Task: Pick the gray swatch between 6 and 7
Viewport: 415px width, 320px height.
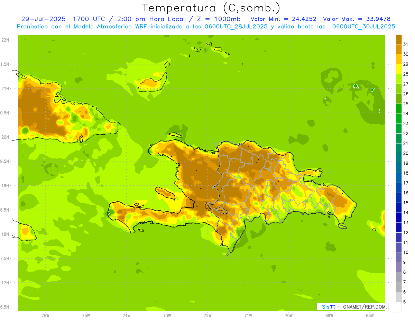Action: (x=399, y=287)
